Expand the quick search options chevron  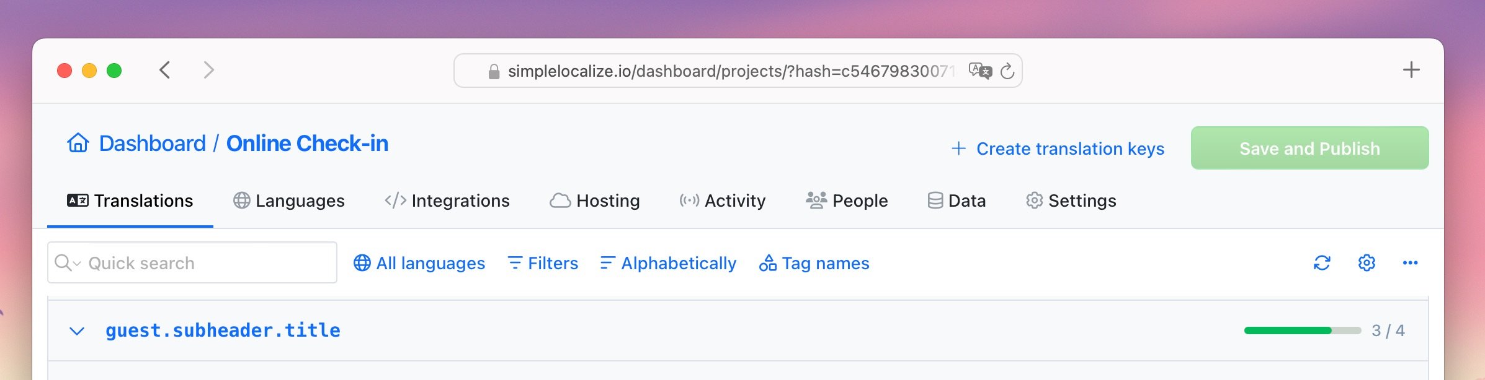pos(77,264)
